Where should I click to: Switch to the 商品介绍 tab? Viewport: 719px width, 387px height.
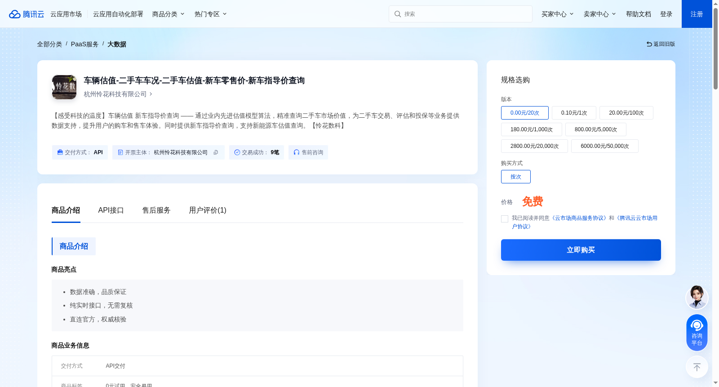click(x=66, y=210)
